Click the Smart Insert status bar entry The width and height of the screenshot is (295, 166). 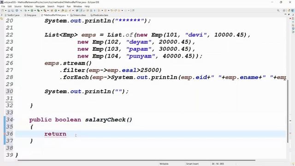[x=192, y=164]
